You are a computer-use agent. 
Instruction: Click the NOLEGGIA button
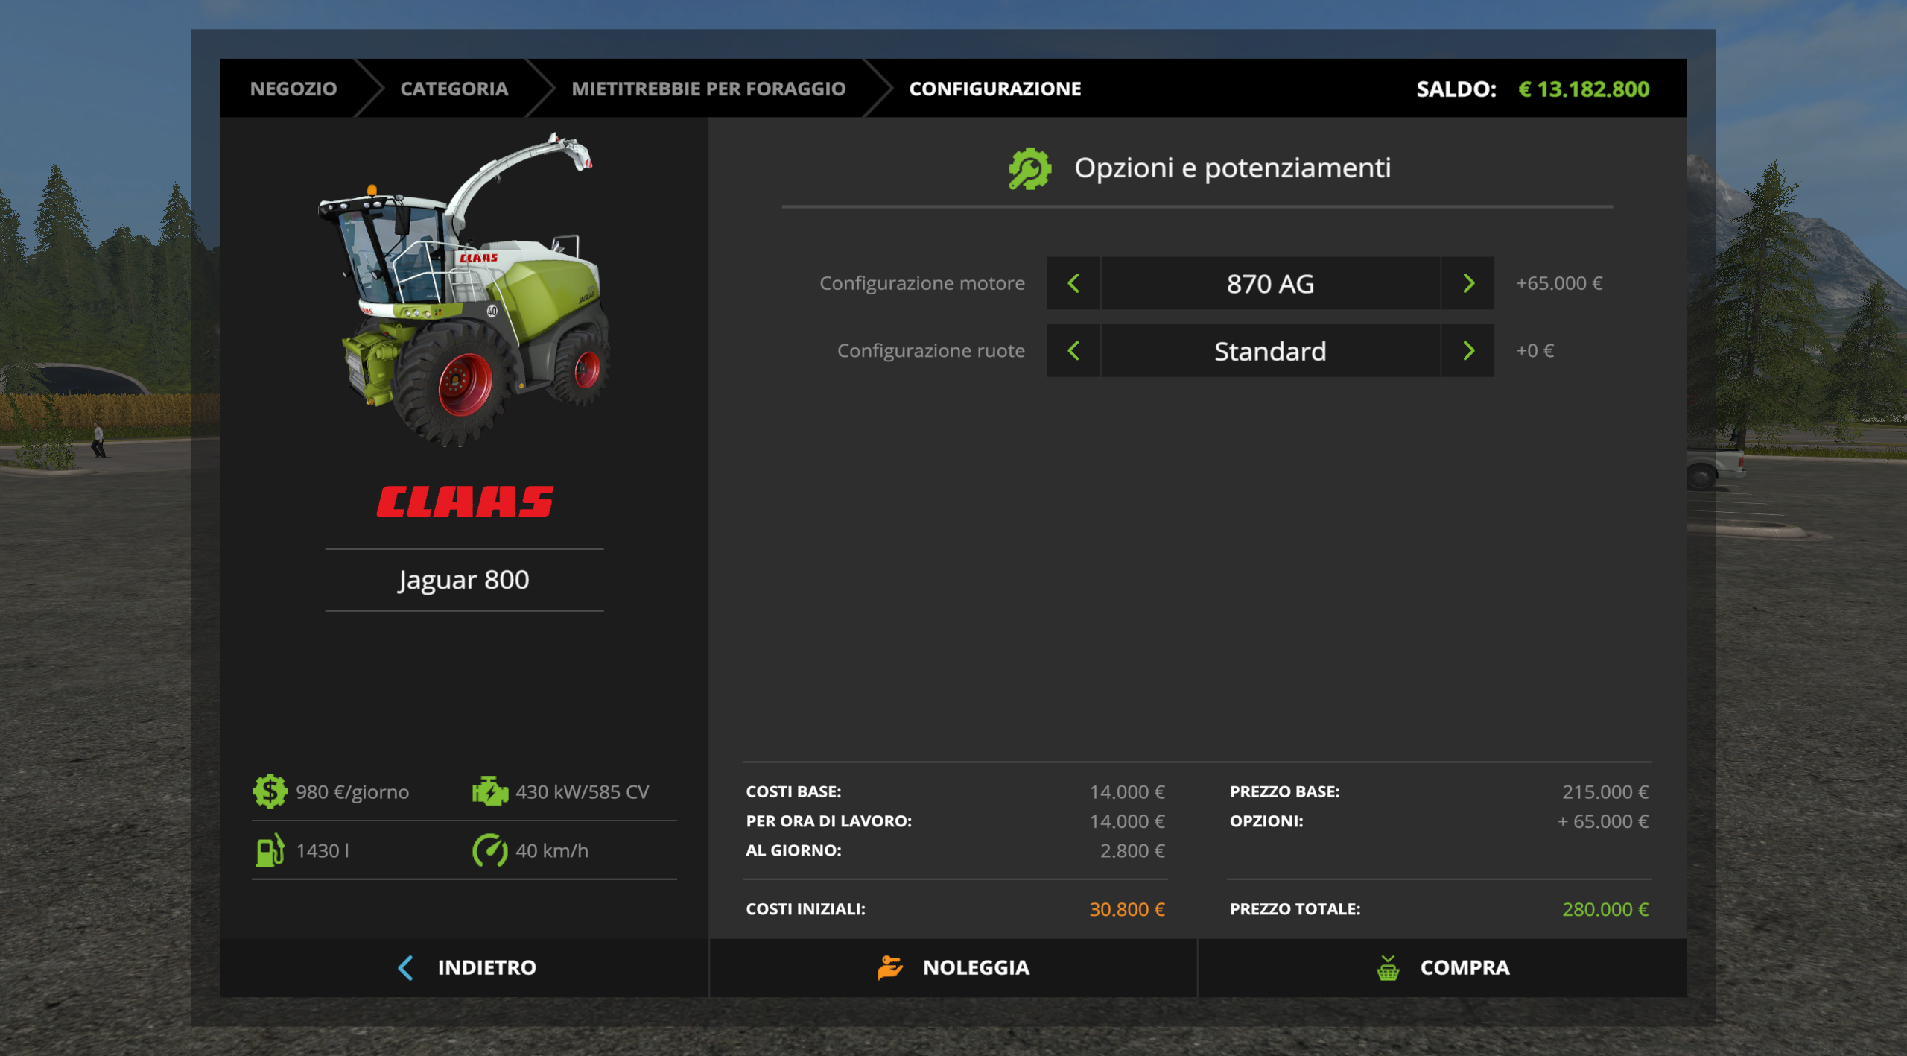click(x=953, y=967)
